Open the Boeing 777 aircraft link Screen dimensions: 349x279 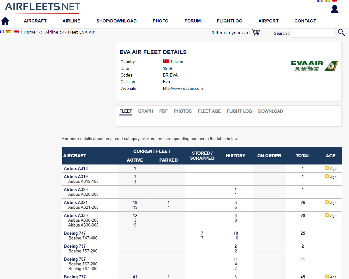[75, 277]
